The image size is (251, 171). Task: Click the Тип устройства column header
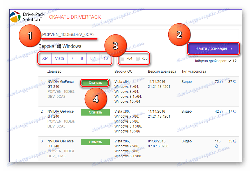(194, 71)
